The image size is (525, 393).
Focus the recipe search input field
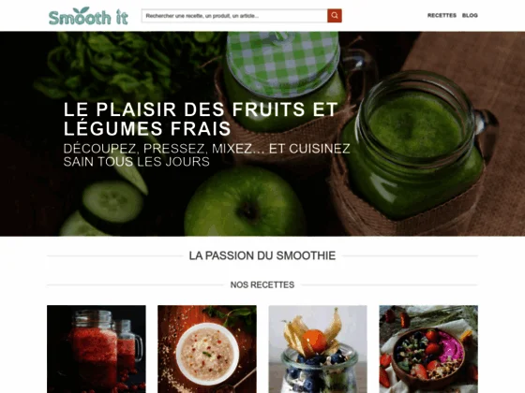pyautogui.click(x=234, y=16)
